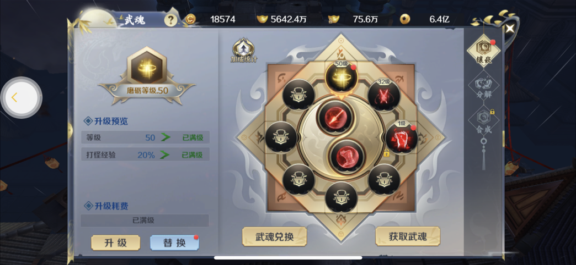Open the 武魂兑换 exchange button
576x265 pixels.
274,236
